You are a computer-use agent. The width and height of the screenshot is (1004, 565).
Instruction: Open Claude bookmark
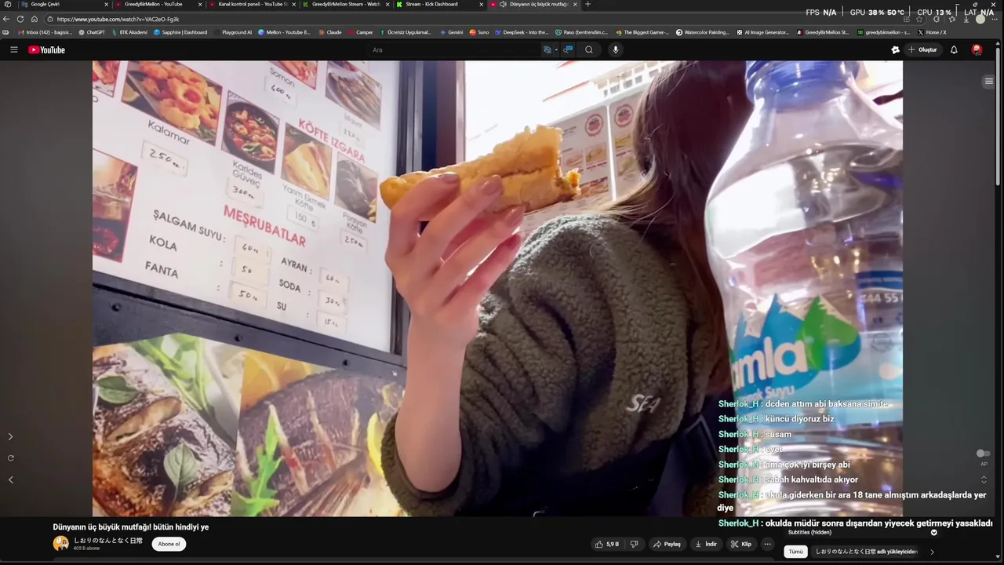330,32
